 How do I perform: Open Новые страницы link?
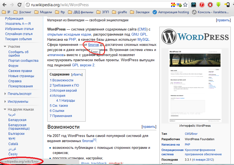point(21,76)
